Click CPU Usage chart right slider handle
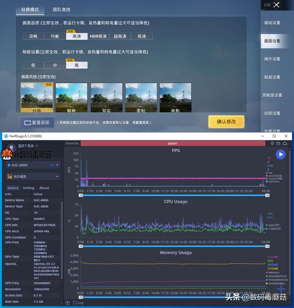Screen dimensions: 294x308 (267, 246)
